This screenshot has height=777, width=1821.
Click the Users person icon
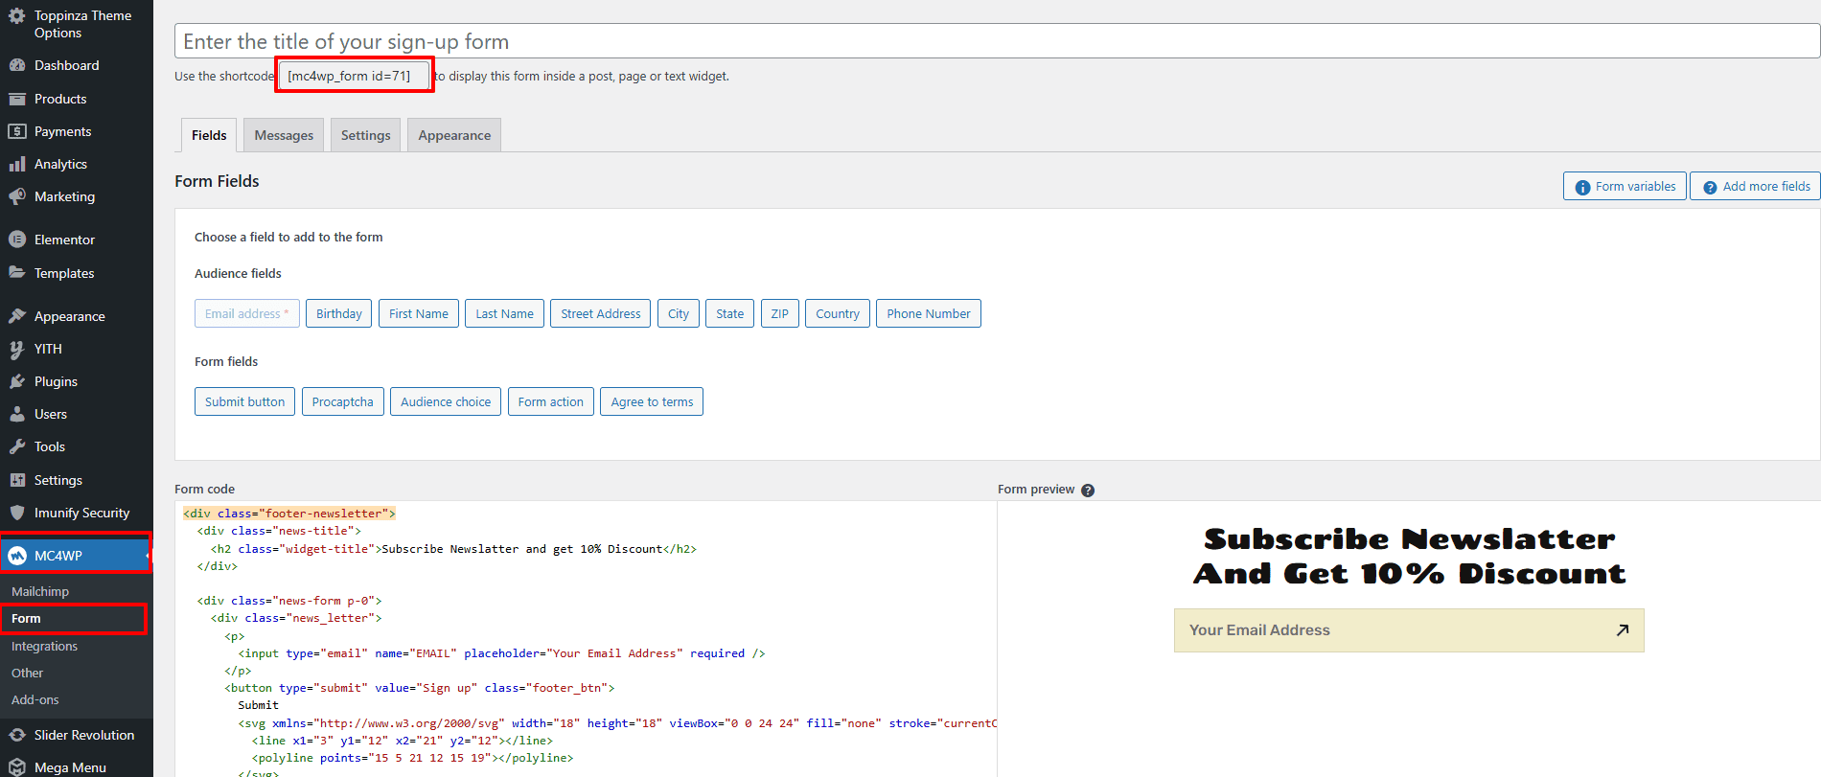click(x=17, y=414)
